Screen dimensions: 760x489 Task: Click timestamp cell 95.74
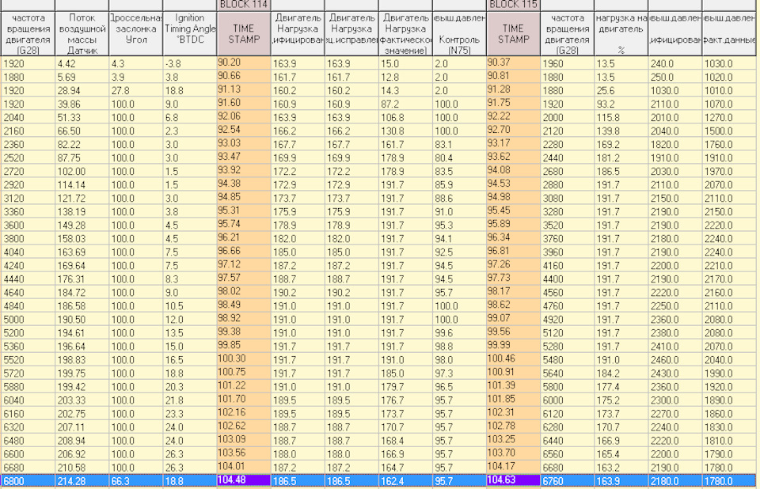244,225
